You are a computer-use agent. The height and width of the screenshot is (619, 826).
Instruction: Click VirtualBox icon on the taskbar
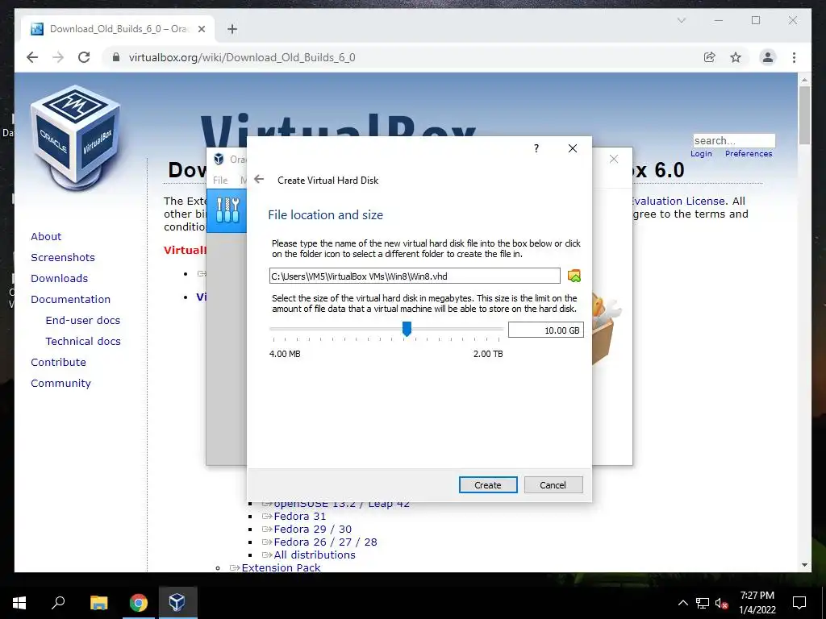point(177,602)
